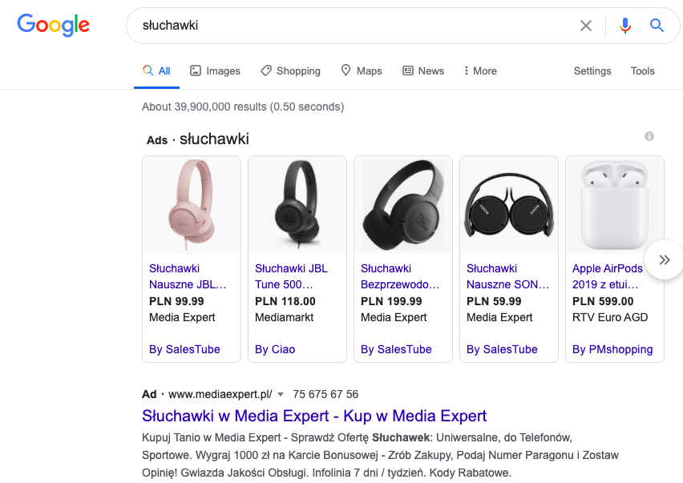Screen dimensions: 683x483
Task: Click the phone number 75 675 67 56
Action: coord(325,394)
